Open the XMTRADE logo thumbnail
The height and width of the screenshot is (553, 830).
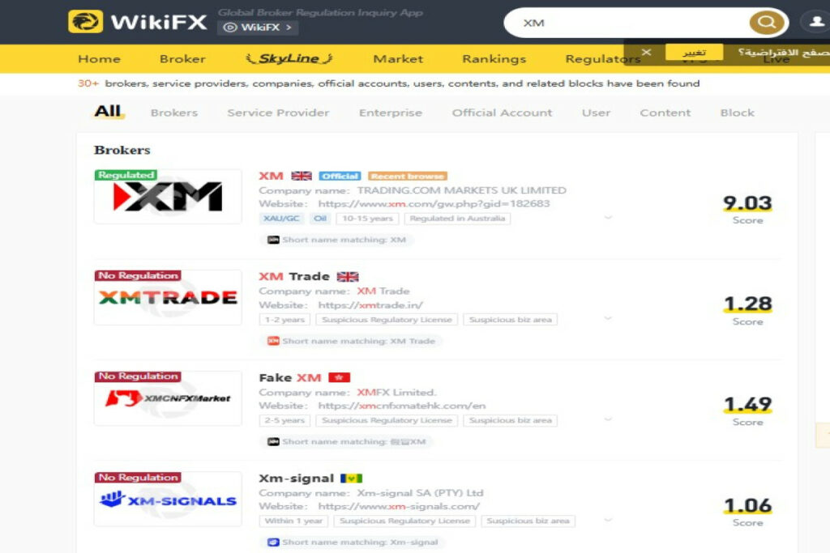point(168,298)
